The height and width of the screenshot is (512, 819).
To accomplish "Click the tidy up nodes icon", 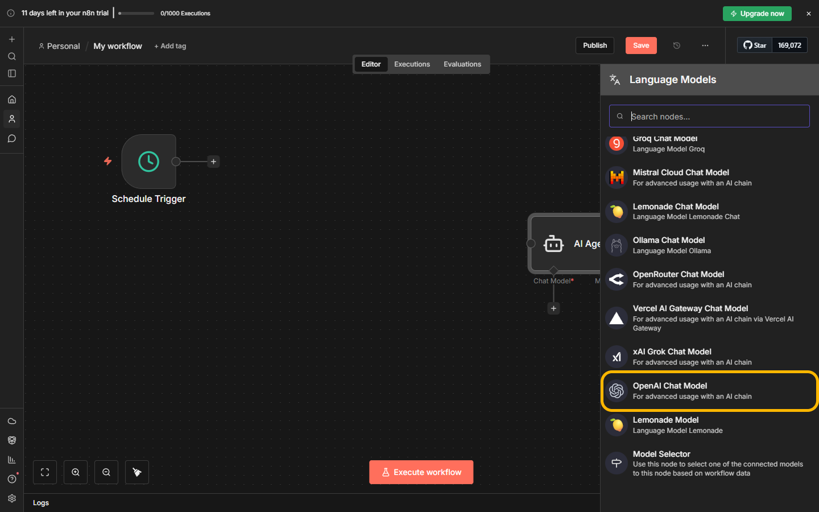I will click(137, 472).
